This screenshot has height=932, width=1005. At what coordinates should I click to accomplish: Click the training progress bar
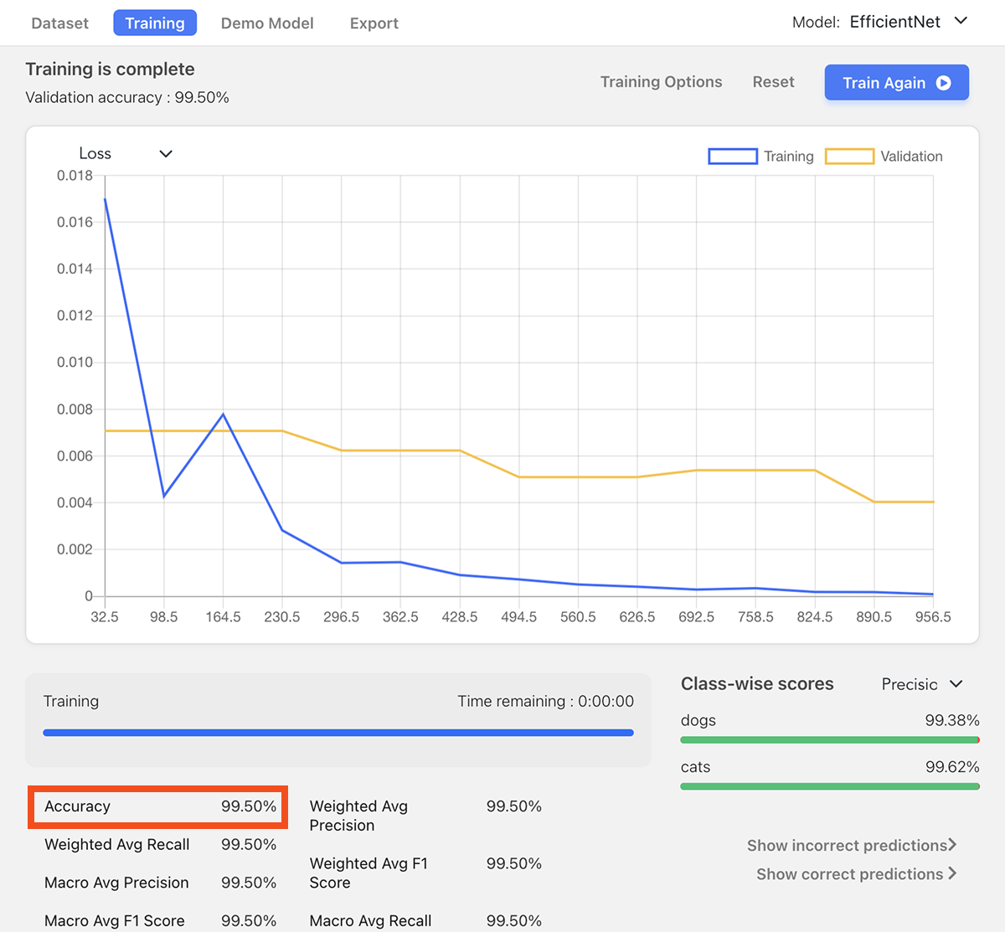point(338,733)
